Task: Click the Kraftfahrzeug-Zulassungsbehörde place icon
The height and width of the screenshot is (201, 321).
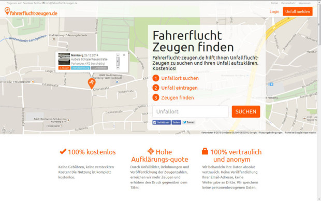Action: tap(54, 39)
